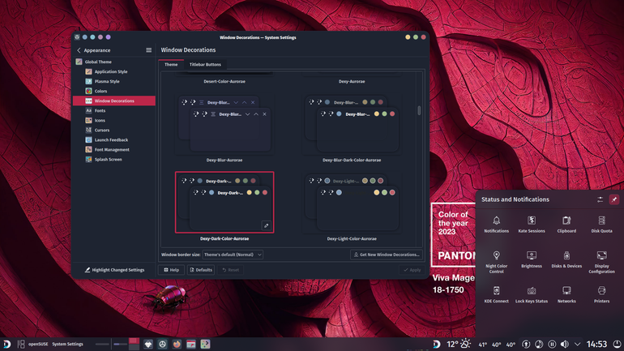624x351 pixels.
Task: Open the sidebar hamburger menu
Action: tap(148, 50)
